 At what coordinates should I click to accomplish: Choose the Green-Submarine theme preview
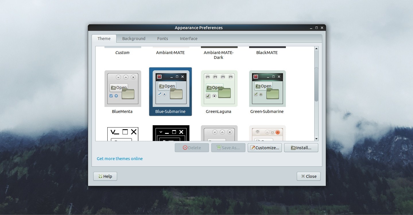click(x=267, y=89)
